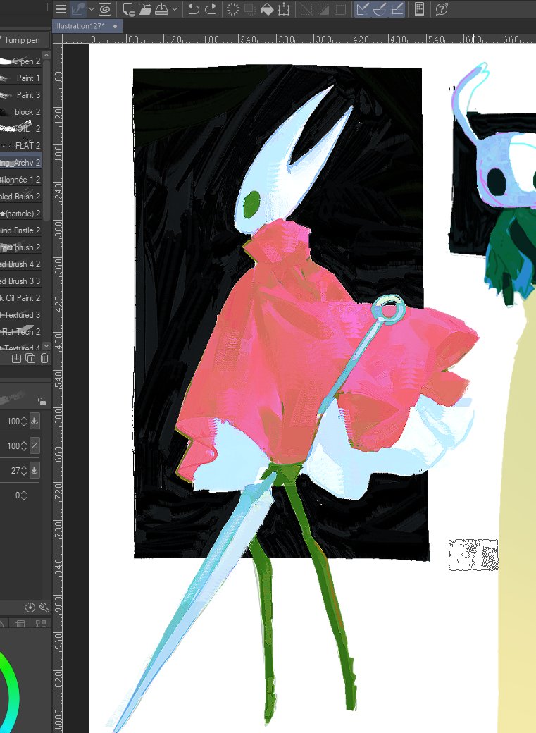Delete the selected sub tool
Image resolution: width=536 pixels, height=733 pixels.
[x=44, y=359]
